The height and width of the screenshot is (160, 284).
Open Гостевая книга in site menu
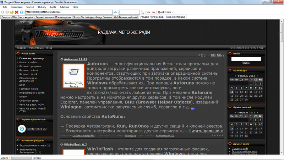[x=29, y=89]
